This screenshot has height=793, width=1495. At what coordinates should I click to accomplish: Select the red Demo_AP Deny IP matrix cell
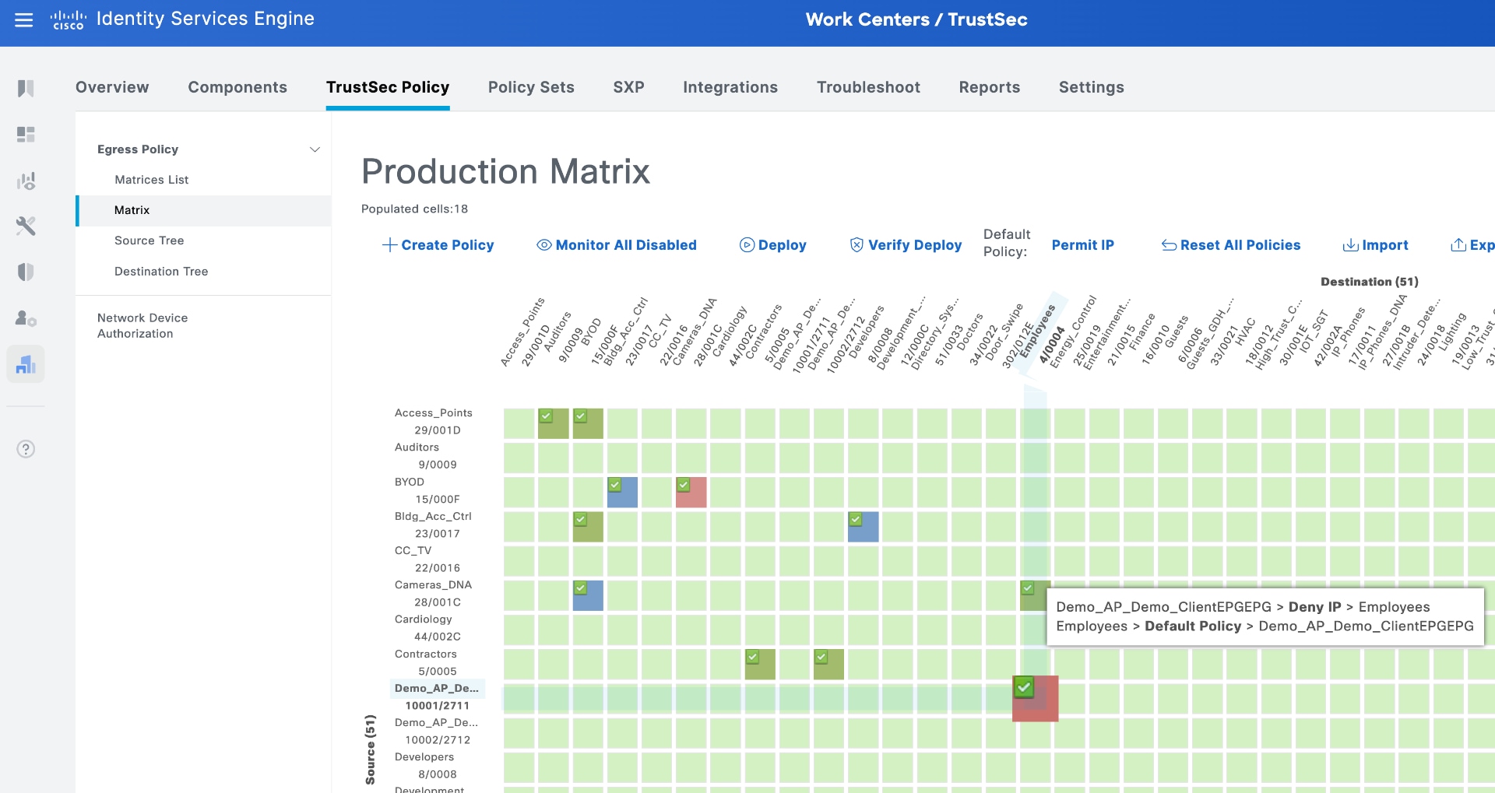(x=1036, y=698)
